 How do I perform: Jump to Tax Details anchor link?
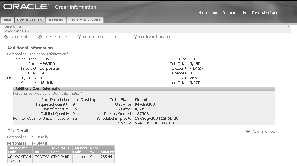[19, 37]
